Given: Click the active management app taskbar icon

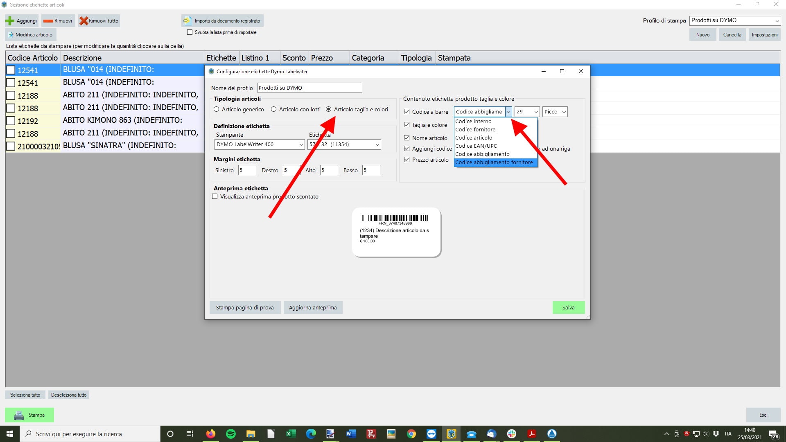Looking at the screenshot, I should (452, 434).
